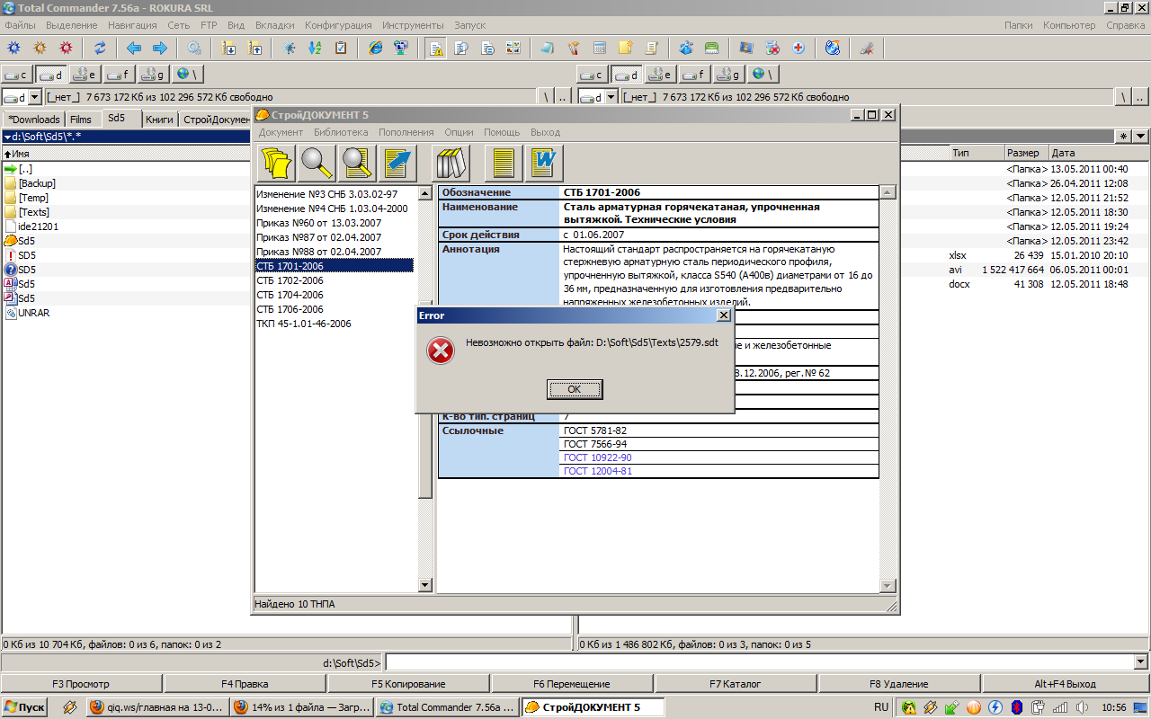The height and width of the screenshot is (719, 1151).
Task: Click the media globe disc icon in toolbar
Action: (x=832, y=48)
